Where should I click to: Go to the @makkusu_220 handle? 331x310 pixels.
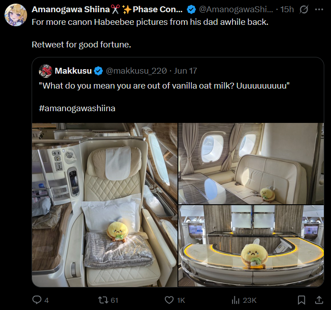(136, 71)
